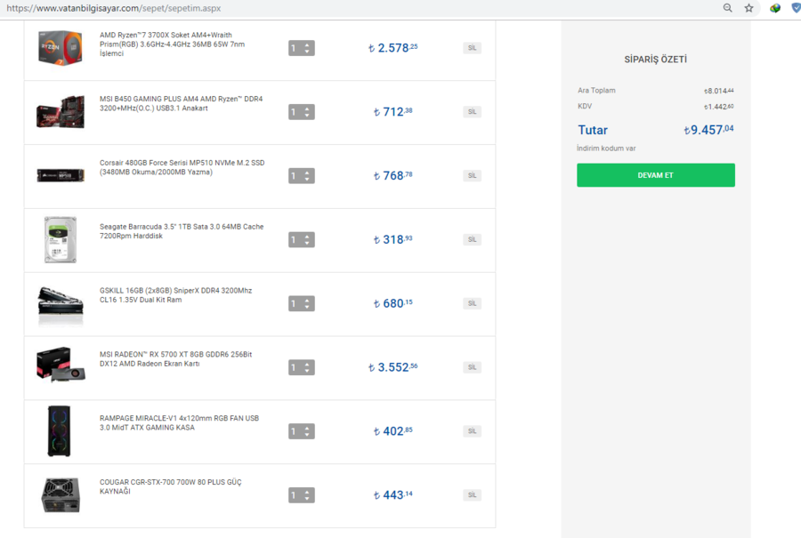Click the 443,14 price of Cougar power supply
Screen dimensions: 801x538
tap(392, 494)
